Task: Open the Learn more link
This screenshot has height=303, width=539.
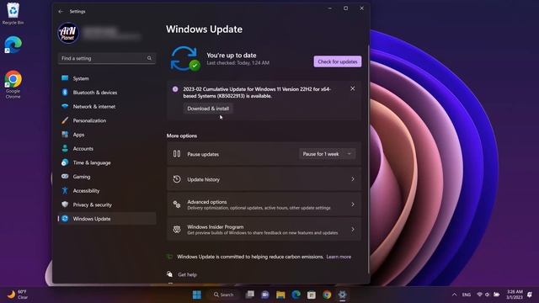Action: pos(339,257)
